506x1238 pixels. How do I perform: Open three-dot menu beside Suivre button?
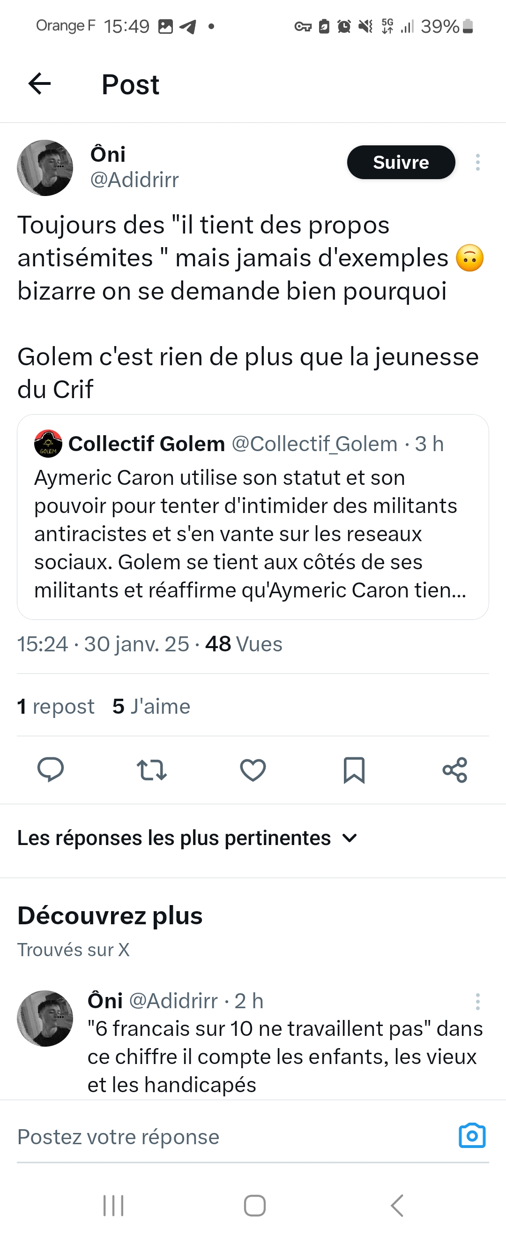[477, 162]
